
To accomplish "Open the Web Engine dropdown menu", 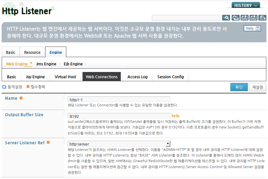I will click(x=19, y=64).
